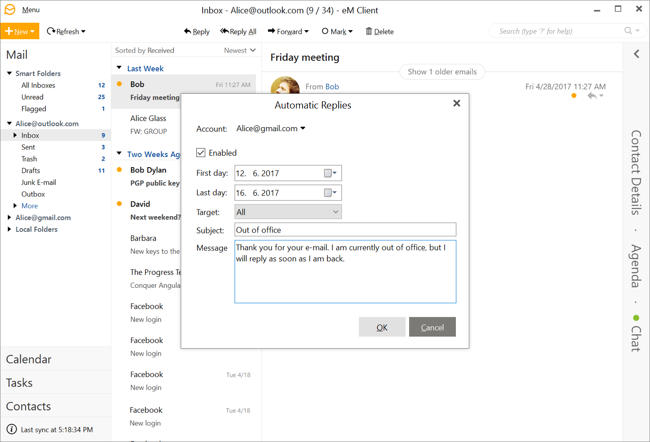The image size is (650, 442).
Task: Open the Contact Details side tab
Action: click(x=636, y=173)
